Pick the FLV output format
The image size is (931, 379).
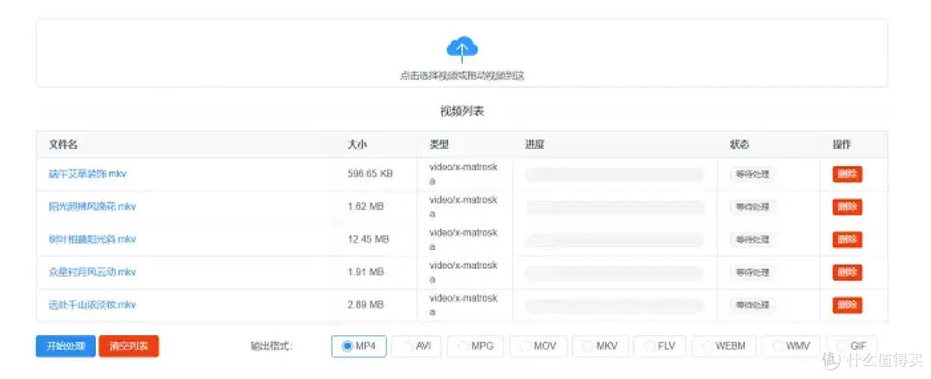click(659, 346)
